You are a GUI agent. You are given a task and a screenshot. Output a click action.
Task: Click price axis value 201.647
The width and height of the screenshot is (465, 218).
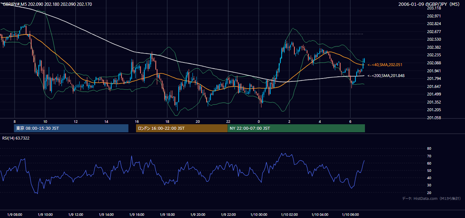click(x=434, y=86)
